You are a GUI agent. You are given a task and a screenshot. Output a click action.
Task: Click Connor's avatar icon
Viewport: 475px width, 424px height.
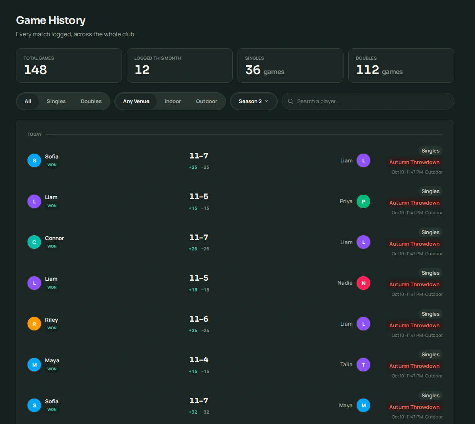tap(34, 242)
